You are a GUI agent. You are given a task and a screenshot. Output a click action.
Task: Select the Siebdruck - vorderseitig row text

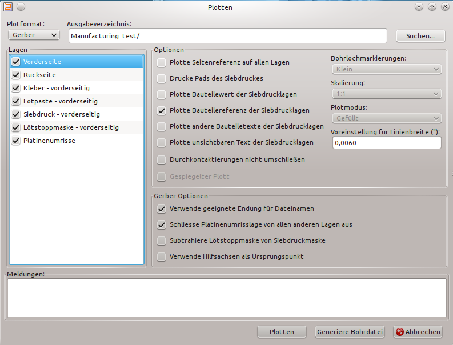point(62,114)
